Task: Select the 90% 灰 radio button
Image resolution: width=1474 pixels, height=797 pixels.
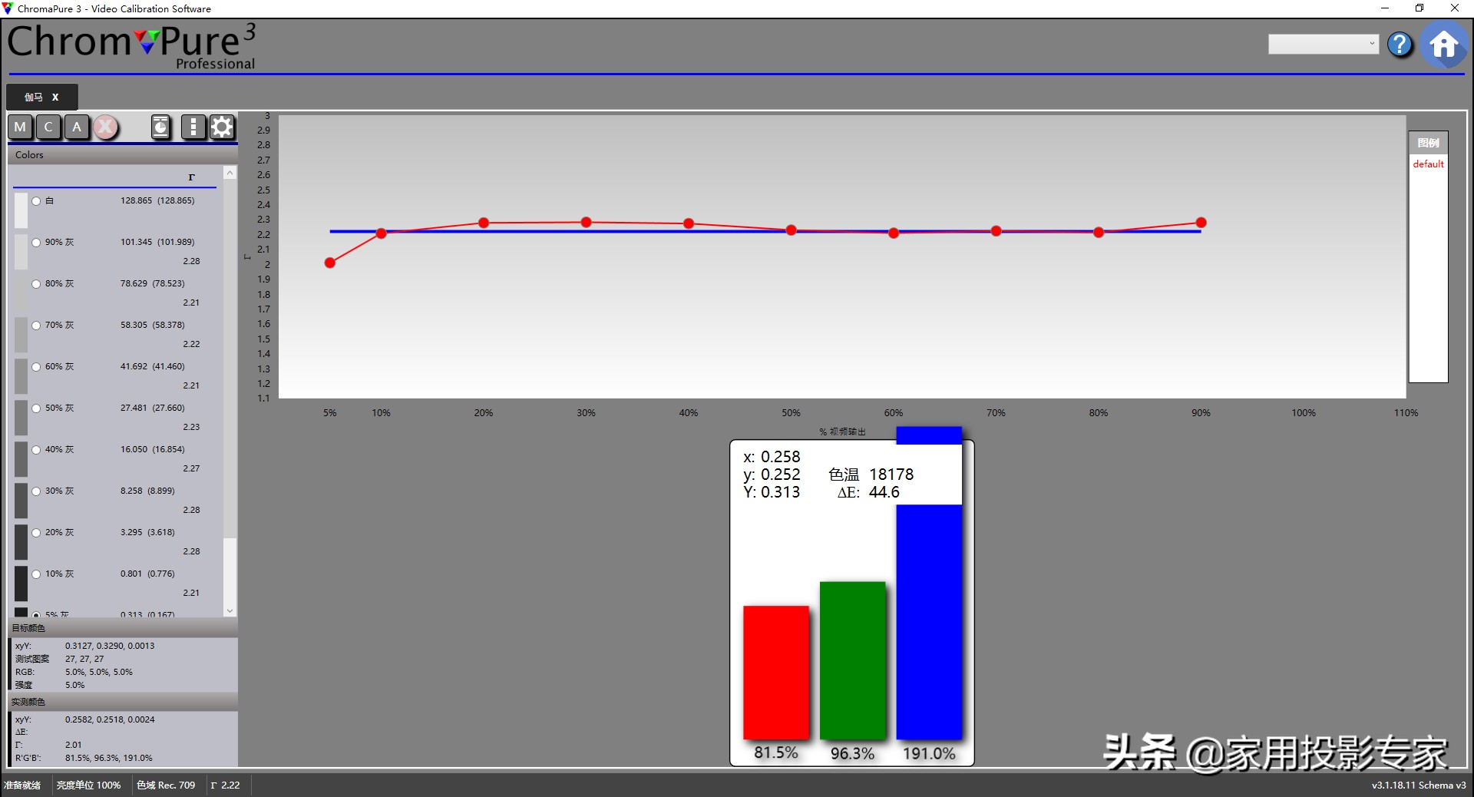Action: tap(36, 243)
